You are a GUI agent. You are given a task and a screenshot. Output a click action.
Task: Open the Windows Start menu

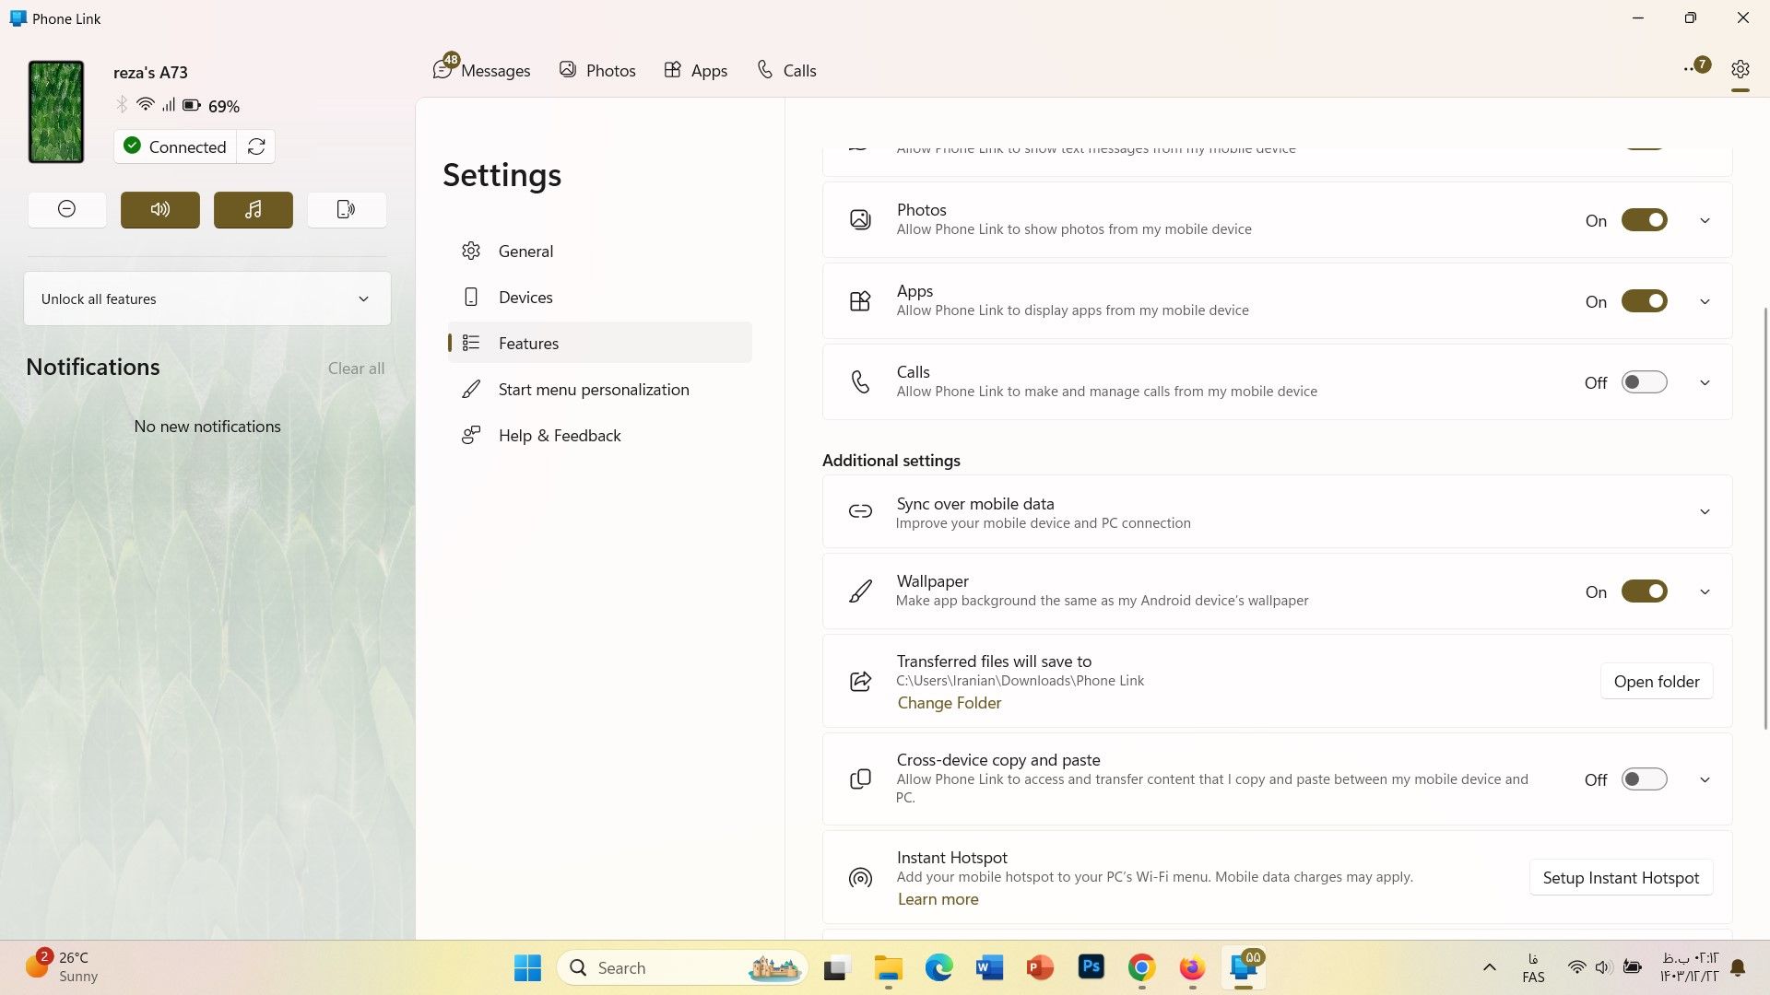[527, 967]
